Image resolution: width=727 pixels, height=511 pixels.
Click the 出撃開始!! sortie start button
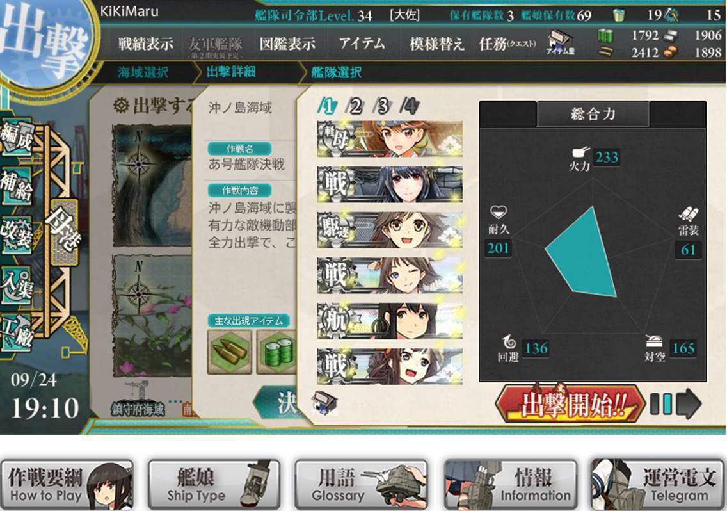[x=570, y=403]
